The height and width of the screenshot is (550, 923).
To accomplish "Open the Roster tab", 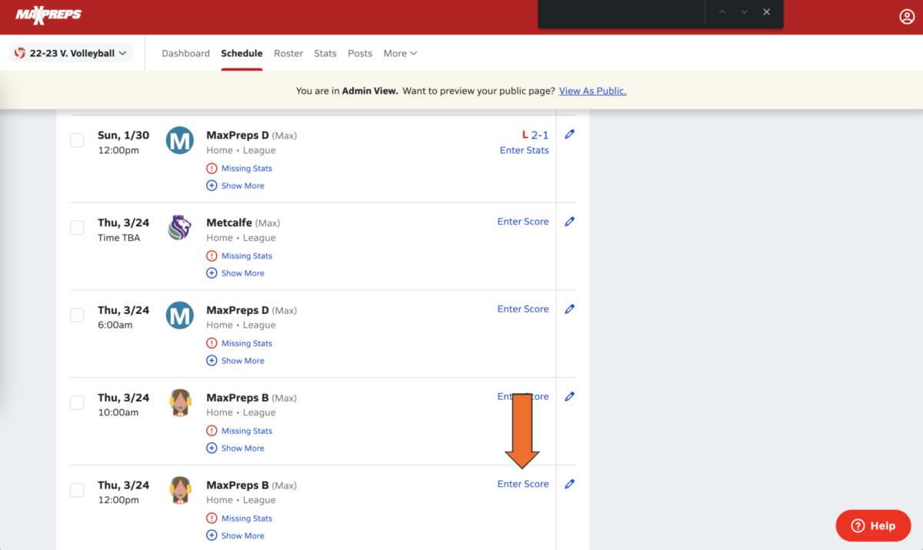I will (288, 53).
